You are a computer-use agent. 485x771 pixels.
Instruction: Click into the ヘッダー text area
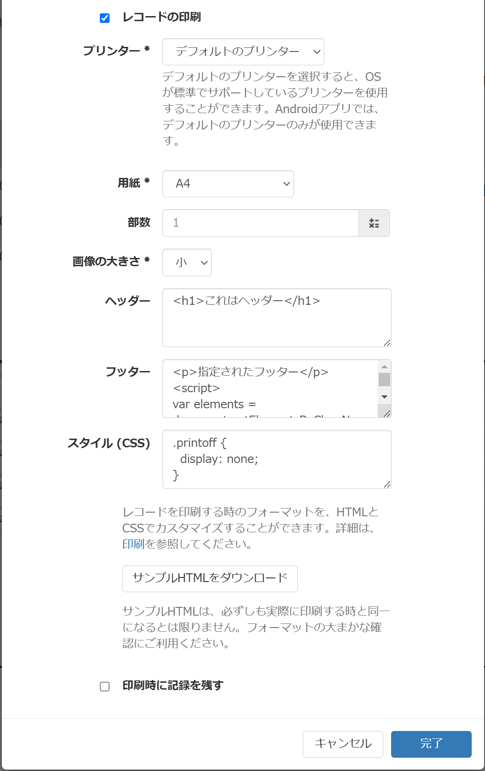click(x=277, y=318)
